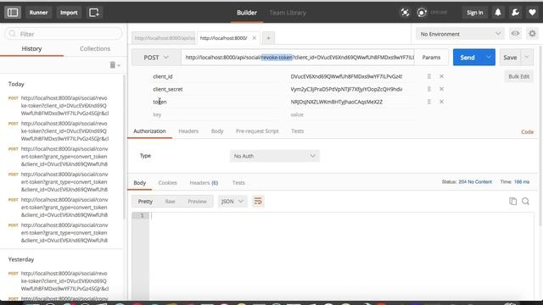Viewport: 543px width, 305px height.
Task: Click the Send button
Action: [x=467, y=58]
